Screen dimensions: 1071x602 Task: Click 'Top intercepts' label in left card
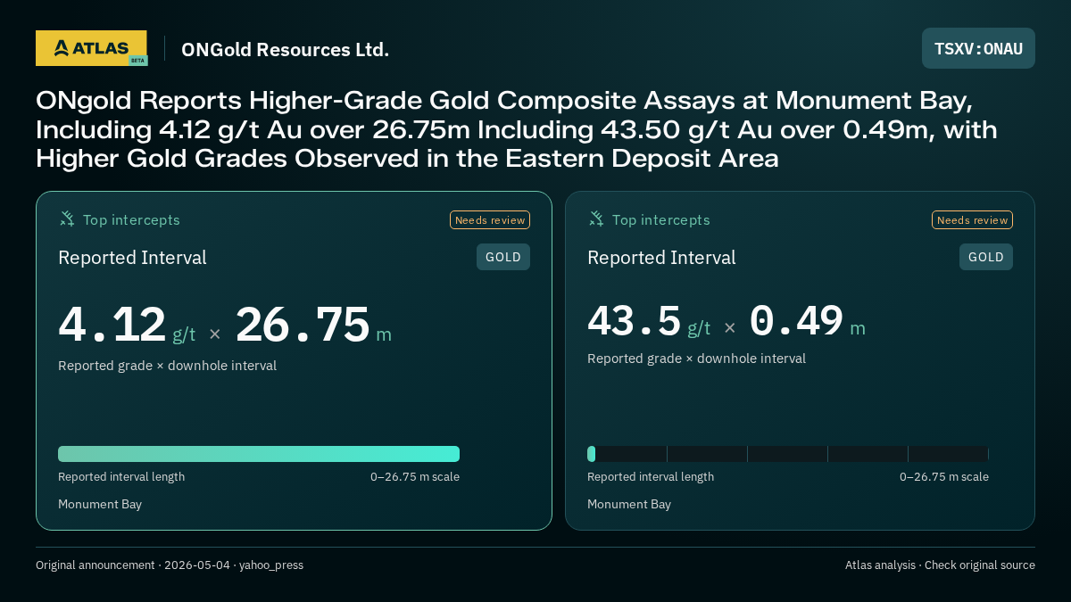click(131, 219)
